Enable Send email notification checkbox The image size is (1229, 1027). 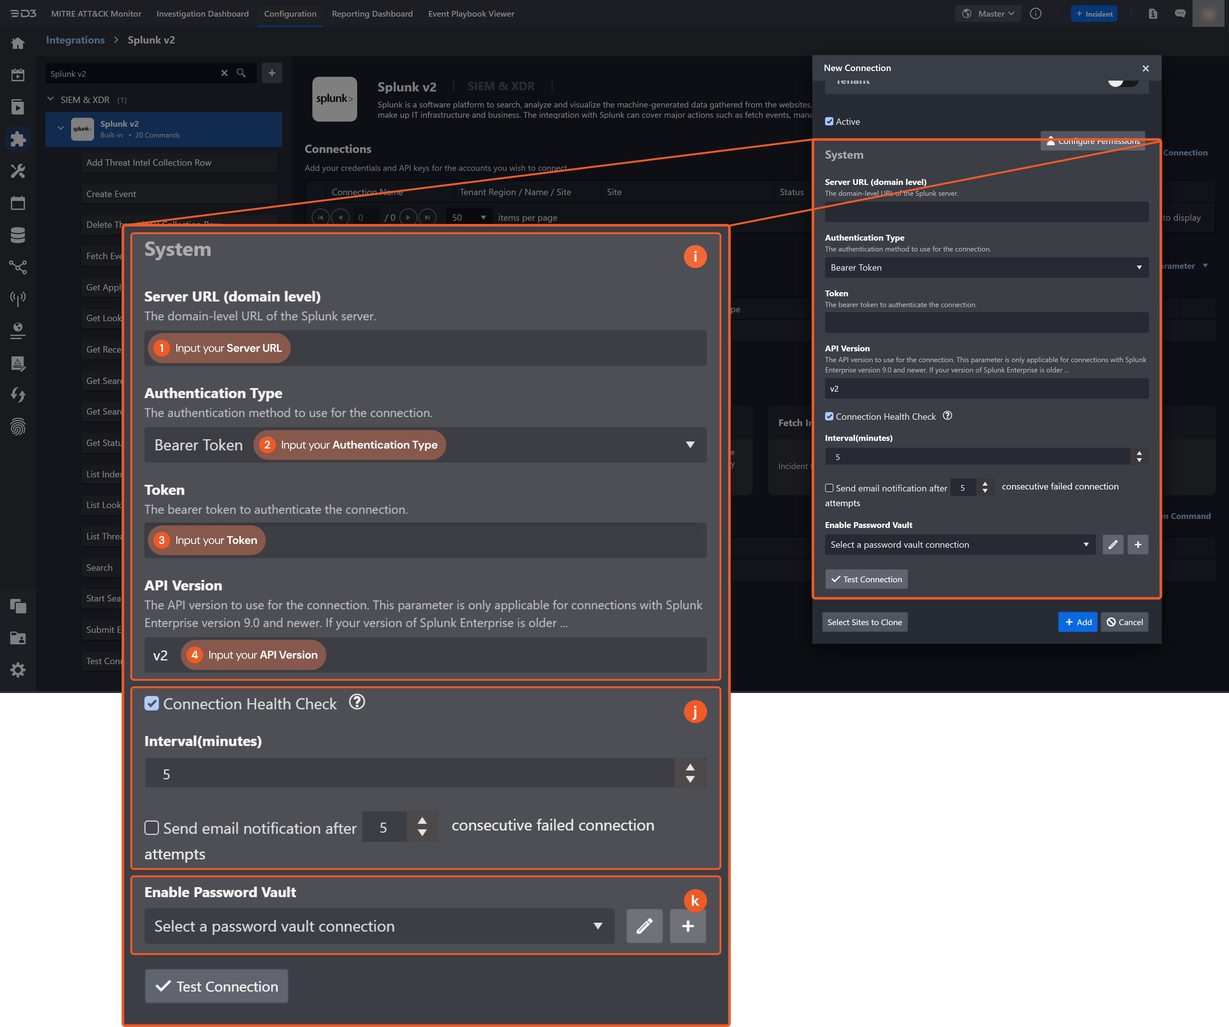point(829,488)
